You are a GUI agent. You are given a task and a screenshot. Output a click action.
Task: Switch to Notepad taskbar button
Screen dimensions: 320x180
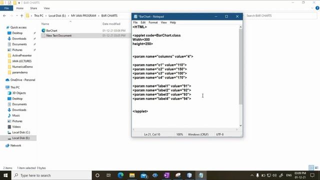201,175
